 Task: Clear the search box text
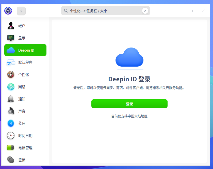[145, 11]
